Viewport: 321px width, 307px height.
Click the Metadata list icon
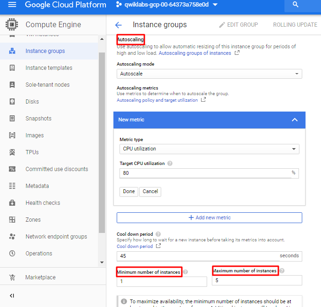coord(12,186)
